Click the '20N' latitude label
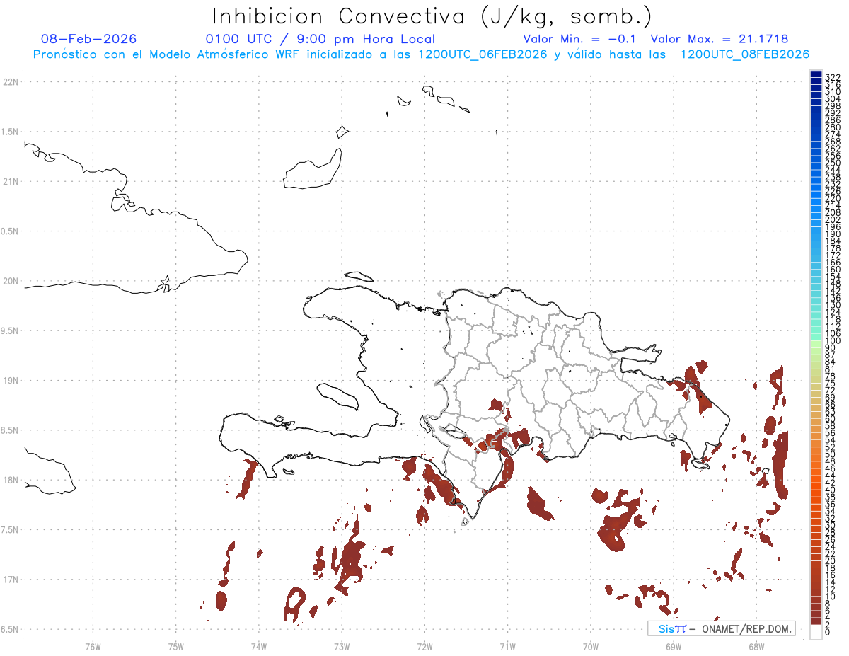This screenshot has width=849, height=656. point(10,281)
